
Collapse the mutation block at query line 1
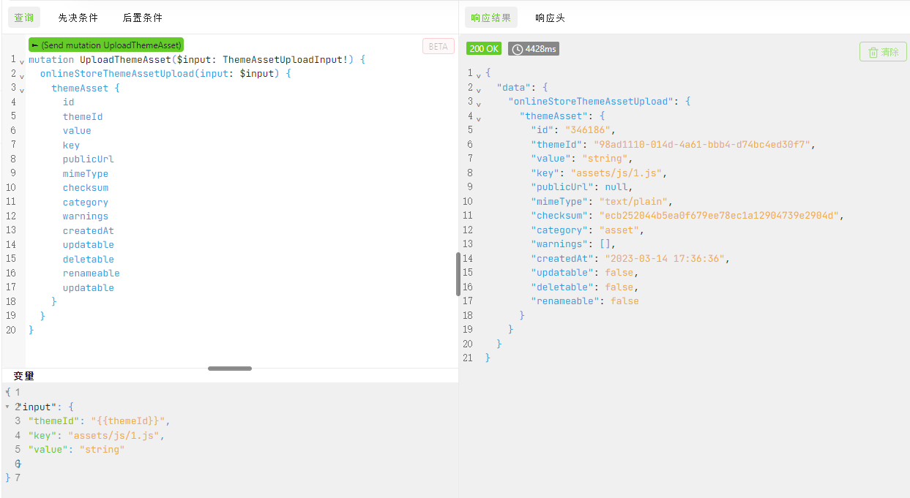tap(21, 61)
